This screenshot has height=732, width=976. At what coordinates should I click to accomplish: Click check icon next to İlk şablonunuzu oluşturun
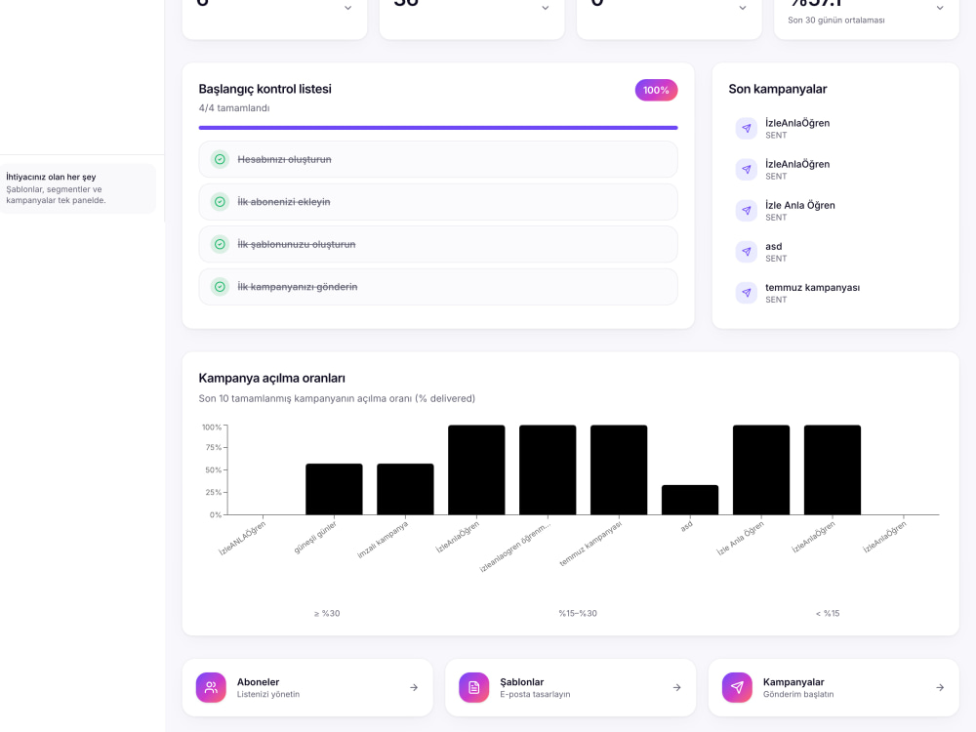coord(220,244)
